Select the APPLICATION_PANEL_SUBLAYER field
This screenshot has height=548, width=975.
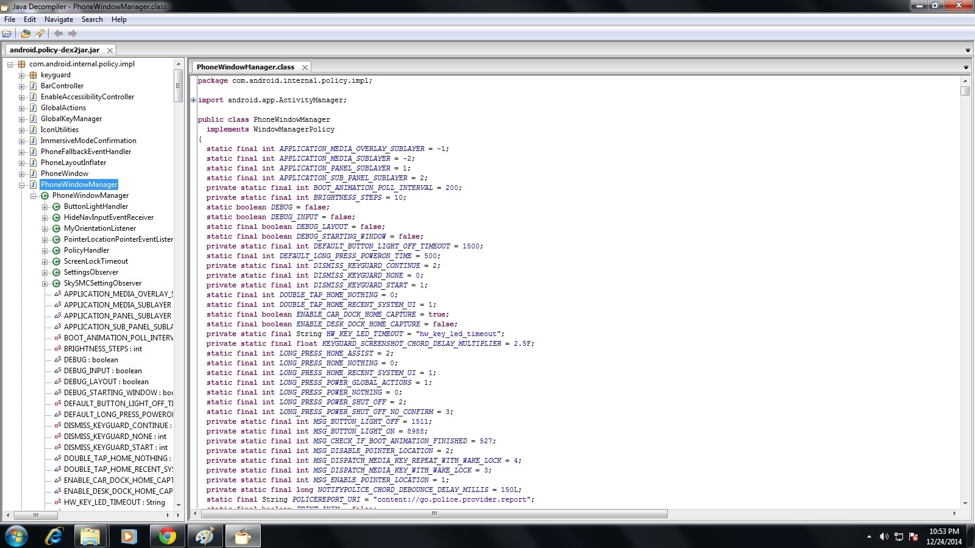point(118,316)
